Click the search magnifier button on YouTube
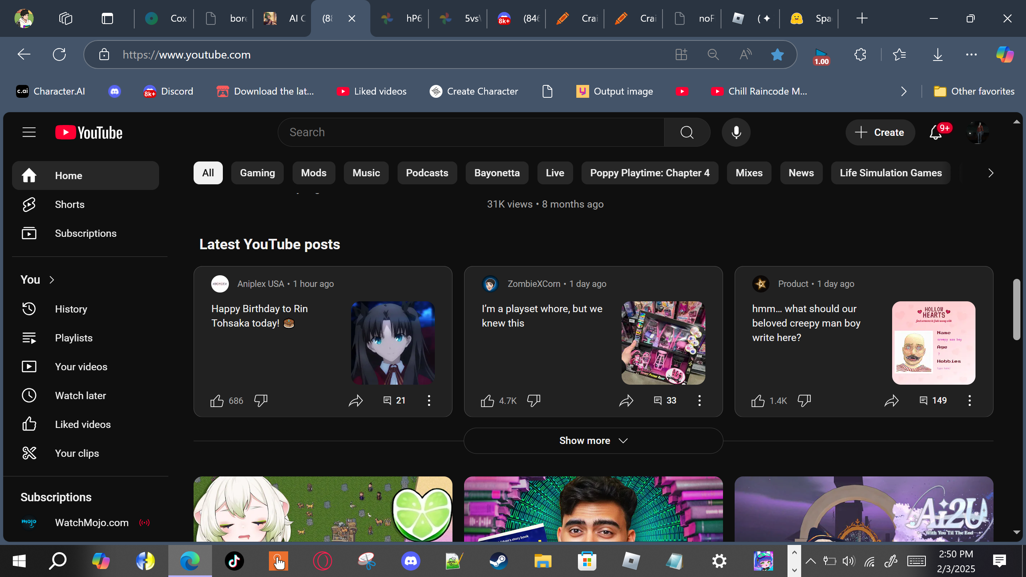The image size is (1026, 577). pyautogui.click(x=687, y=132)
